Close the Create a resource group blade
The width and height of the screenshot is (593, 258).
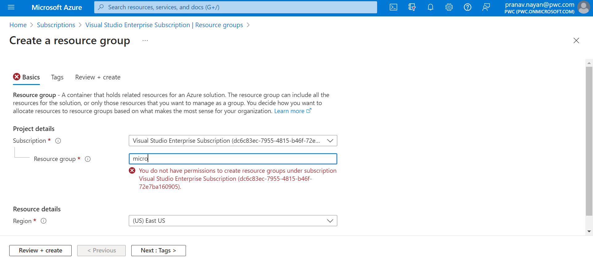tap(576, 40)
